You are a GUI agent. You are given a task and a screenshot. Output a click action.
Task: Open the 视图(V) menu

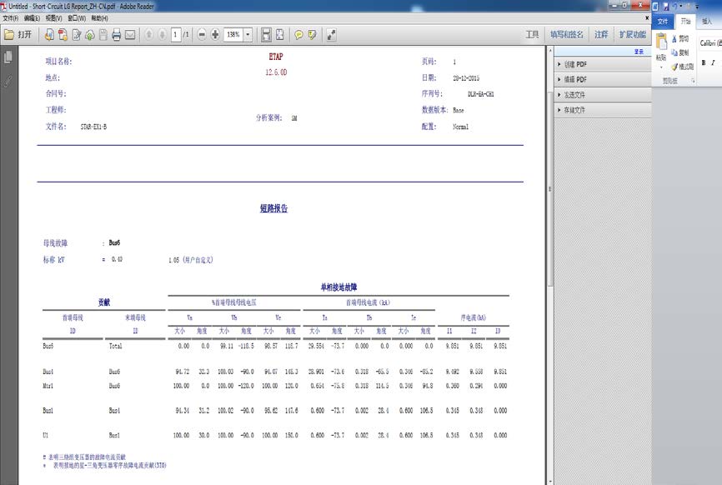tap(53, 17)
